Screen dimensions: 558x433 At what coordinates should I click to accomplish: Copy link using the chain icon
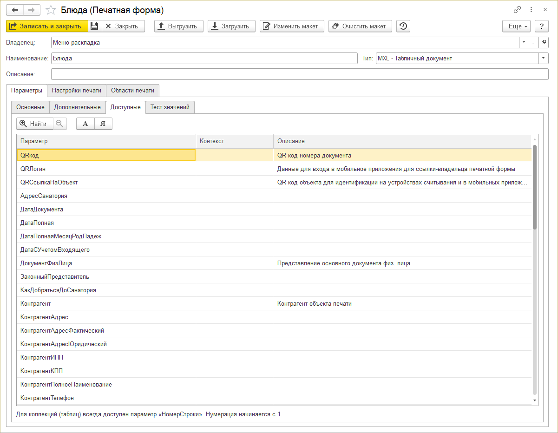517,10
